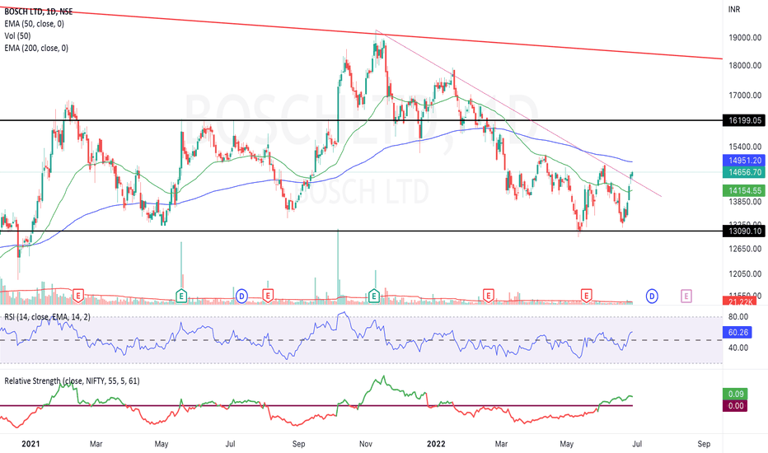Viewport: 768px width, 453px height.
Task: Click the green earnings E marker near Nov 2021
Action: [x=374, y=296]
